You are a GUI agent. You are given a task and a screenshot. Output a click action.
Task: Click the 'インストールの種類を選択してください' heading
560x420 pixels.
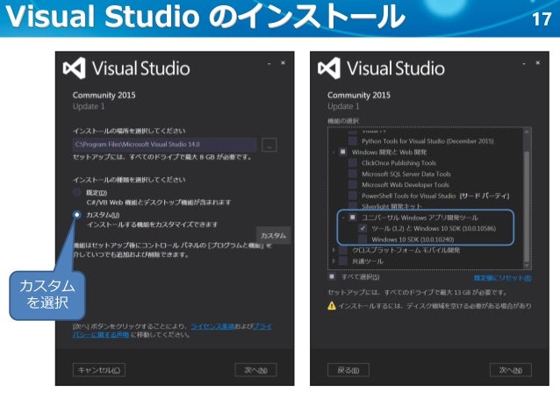point(129,180)
